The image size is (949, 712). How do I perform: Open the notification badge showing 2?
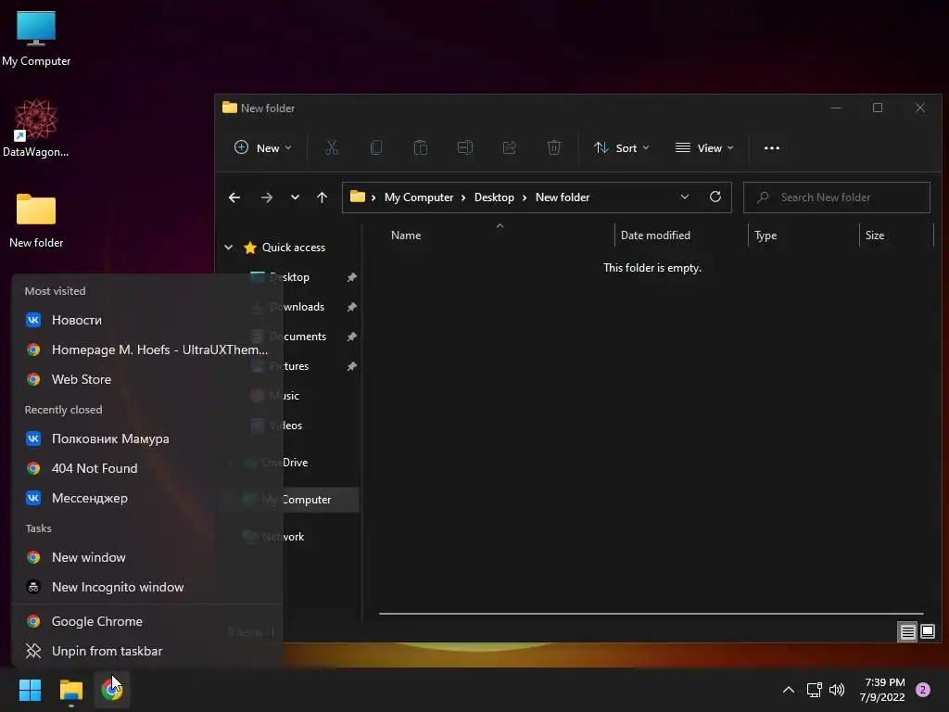click(x=923, y=690)
